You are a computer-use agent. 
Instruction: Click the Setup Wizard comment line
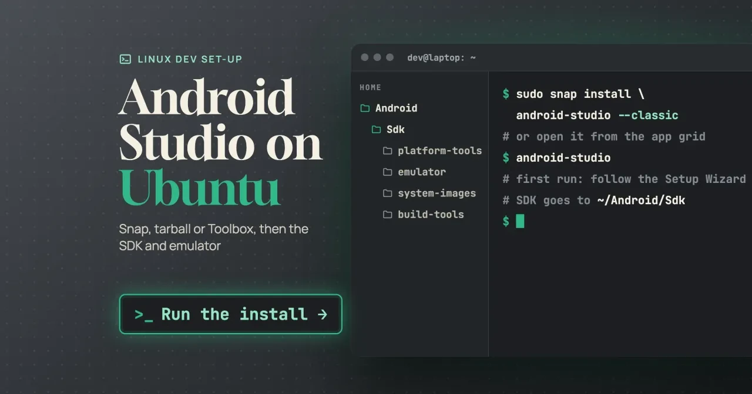[x=624, y=179]
